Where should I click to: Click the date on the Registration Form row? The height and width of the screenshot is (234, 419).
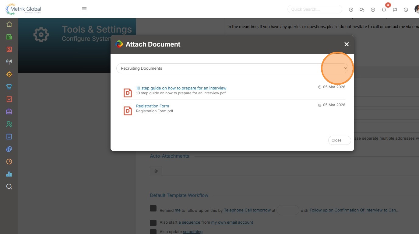point(334,105)
